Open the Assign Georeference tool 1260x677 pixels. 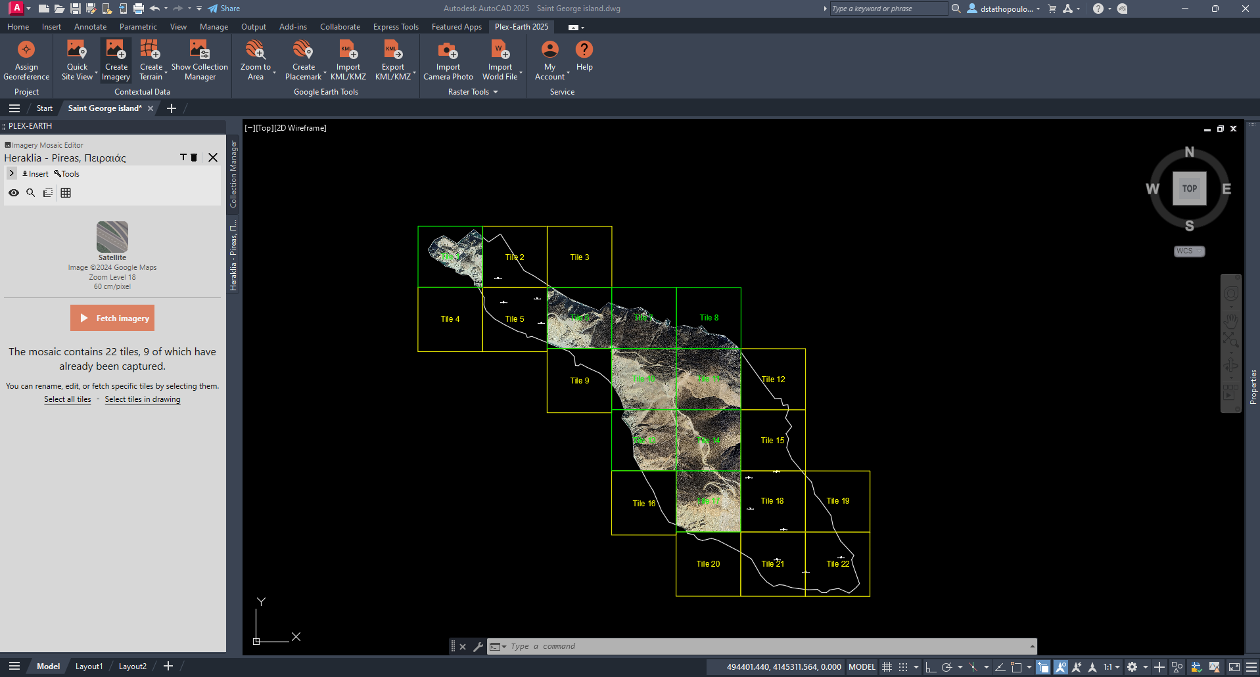26,60
